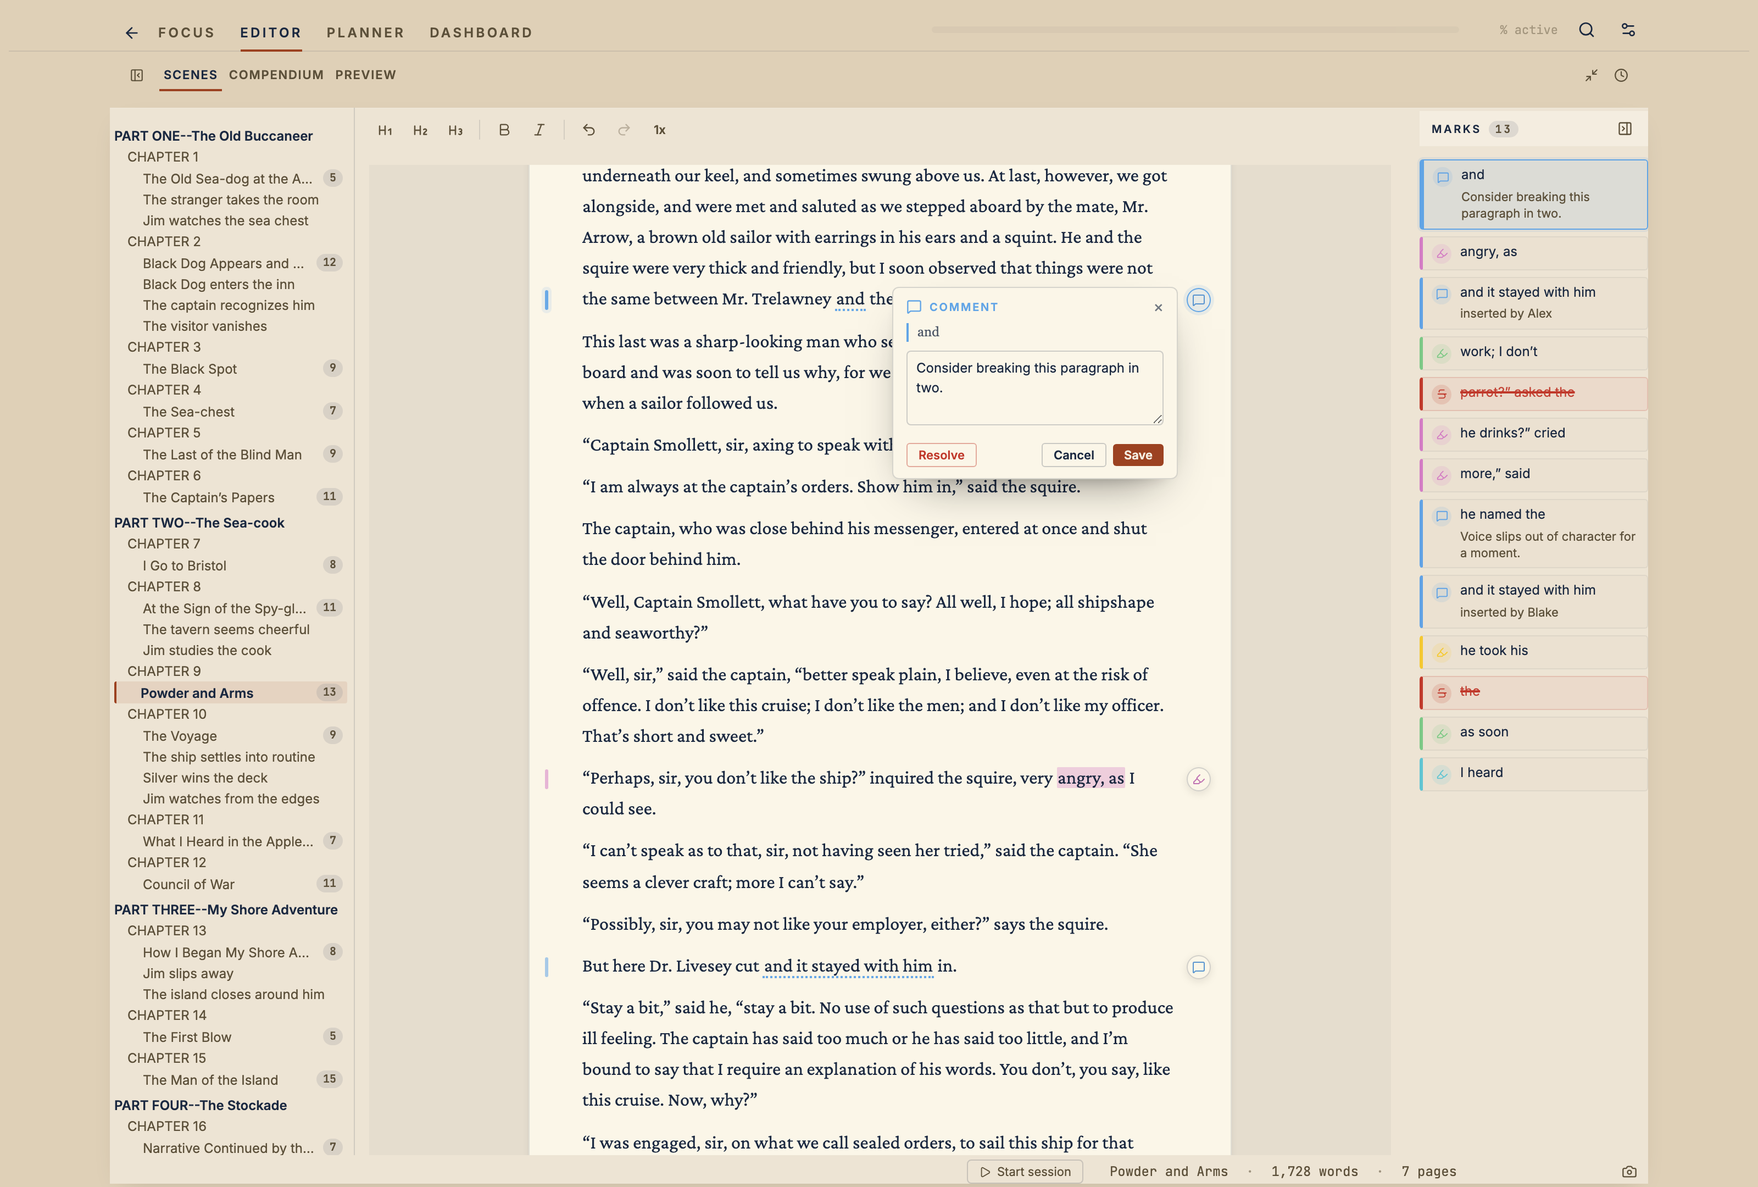This screenshot has width=1758, height=1187.
Task: Select the Scenes sub-tab
Action: point(190,75)
